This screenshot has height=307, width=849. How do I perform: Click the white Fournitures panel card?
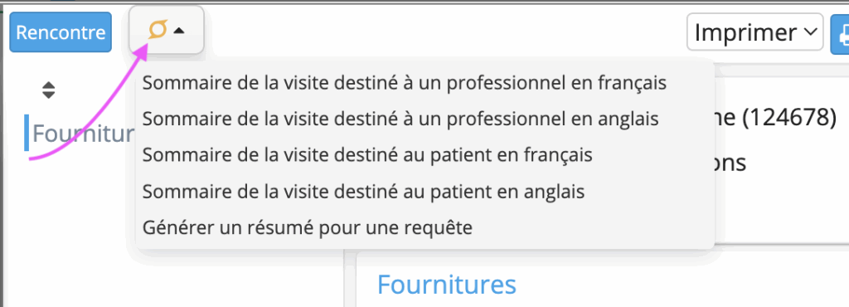point(603,280)
